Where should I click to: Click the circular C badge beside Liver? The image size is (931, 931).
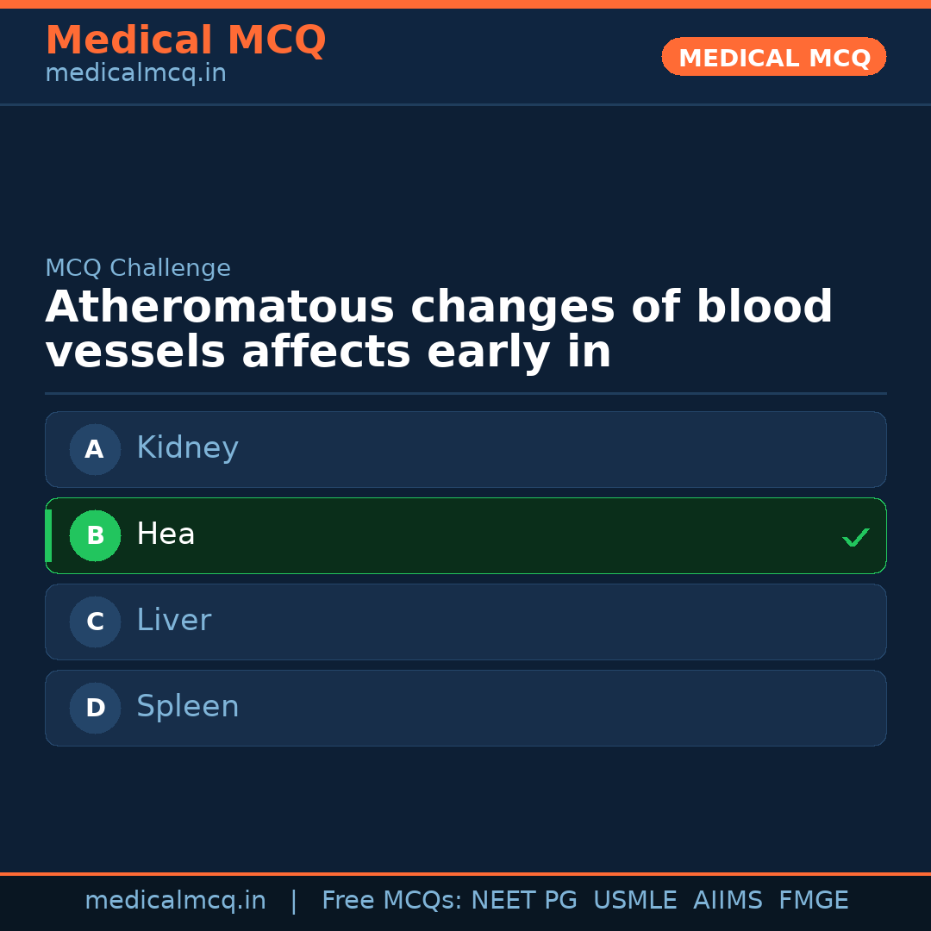coord(95,622)
